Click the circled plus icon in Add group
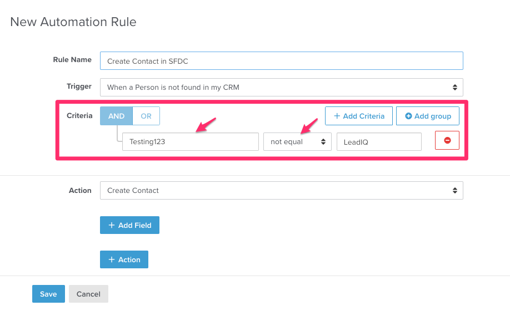Screen dimensions: 510x316 [408, 116]
